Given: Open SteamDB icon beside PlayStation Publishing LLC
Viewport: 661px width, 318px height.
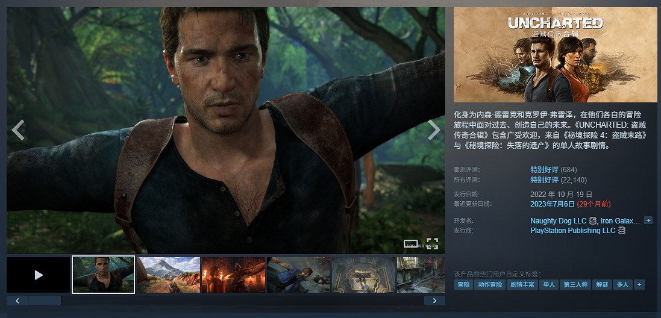Looking at the screenshot, I should (621, 231).
